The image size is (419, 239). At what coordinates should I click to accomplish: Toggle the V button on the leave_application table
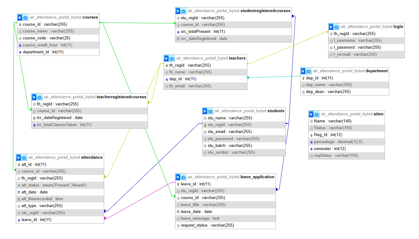(x=178, y=177)
